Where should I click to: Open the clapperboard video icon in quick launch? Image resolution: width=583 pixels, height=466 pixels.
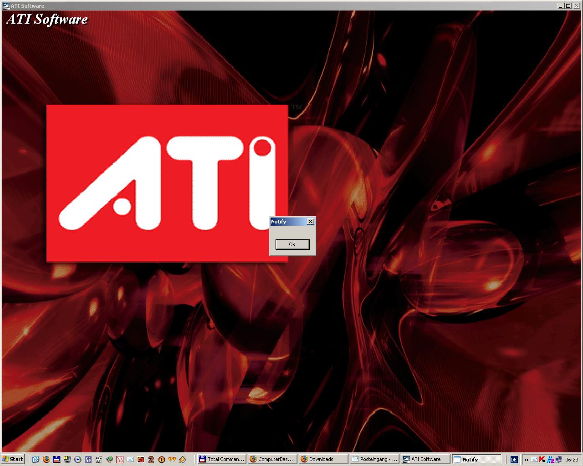(99, 460)
